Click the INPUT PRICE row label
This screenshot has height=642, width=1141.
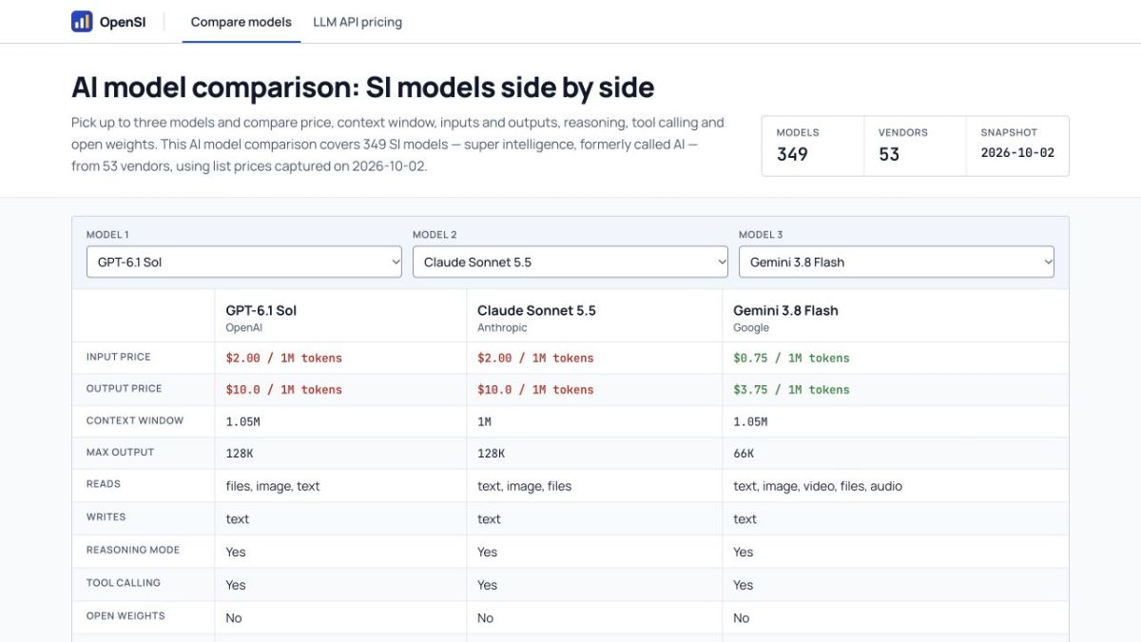point(118,357)
